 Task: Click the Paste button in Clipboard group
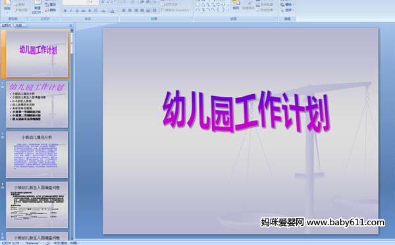point(7,5)
